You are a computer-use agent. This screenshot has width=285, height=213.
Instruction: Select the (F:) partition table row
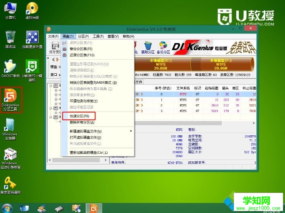[195, 111]
